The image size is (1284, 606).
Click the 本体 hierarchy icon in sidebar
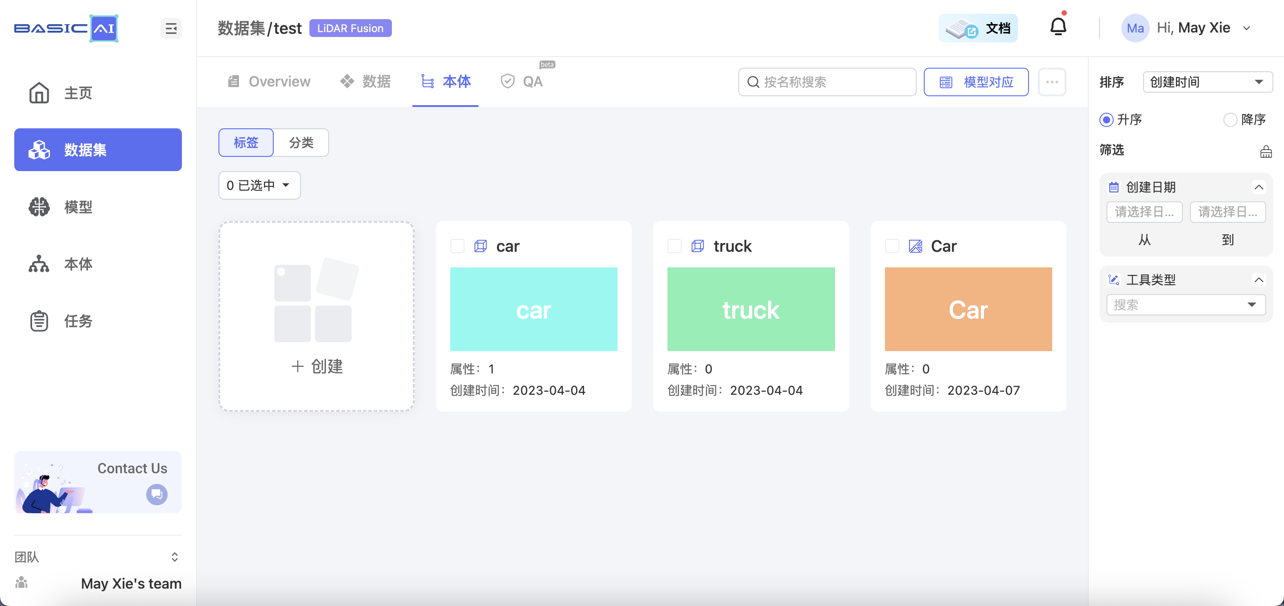point(39,264)
